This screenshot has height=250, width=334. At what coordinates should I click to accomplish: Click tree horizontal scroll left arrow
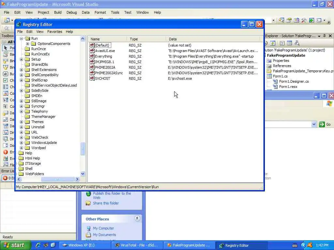click(19, 179)
